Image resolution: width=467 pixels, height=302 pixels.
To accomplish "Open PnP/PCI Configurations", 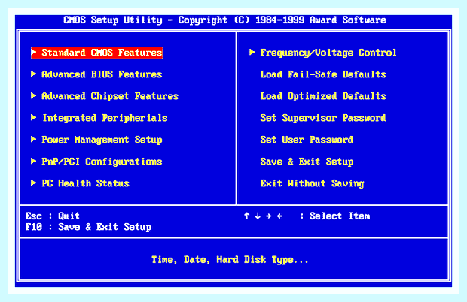I will point(102,162).
